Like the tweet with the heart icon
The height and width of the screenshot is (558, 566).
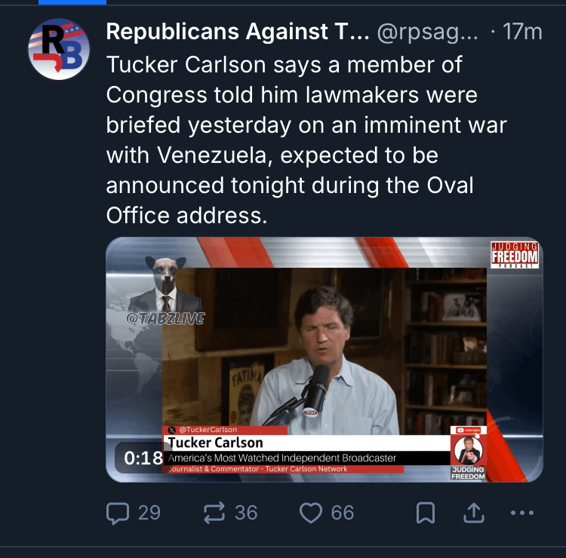(311, 514)
